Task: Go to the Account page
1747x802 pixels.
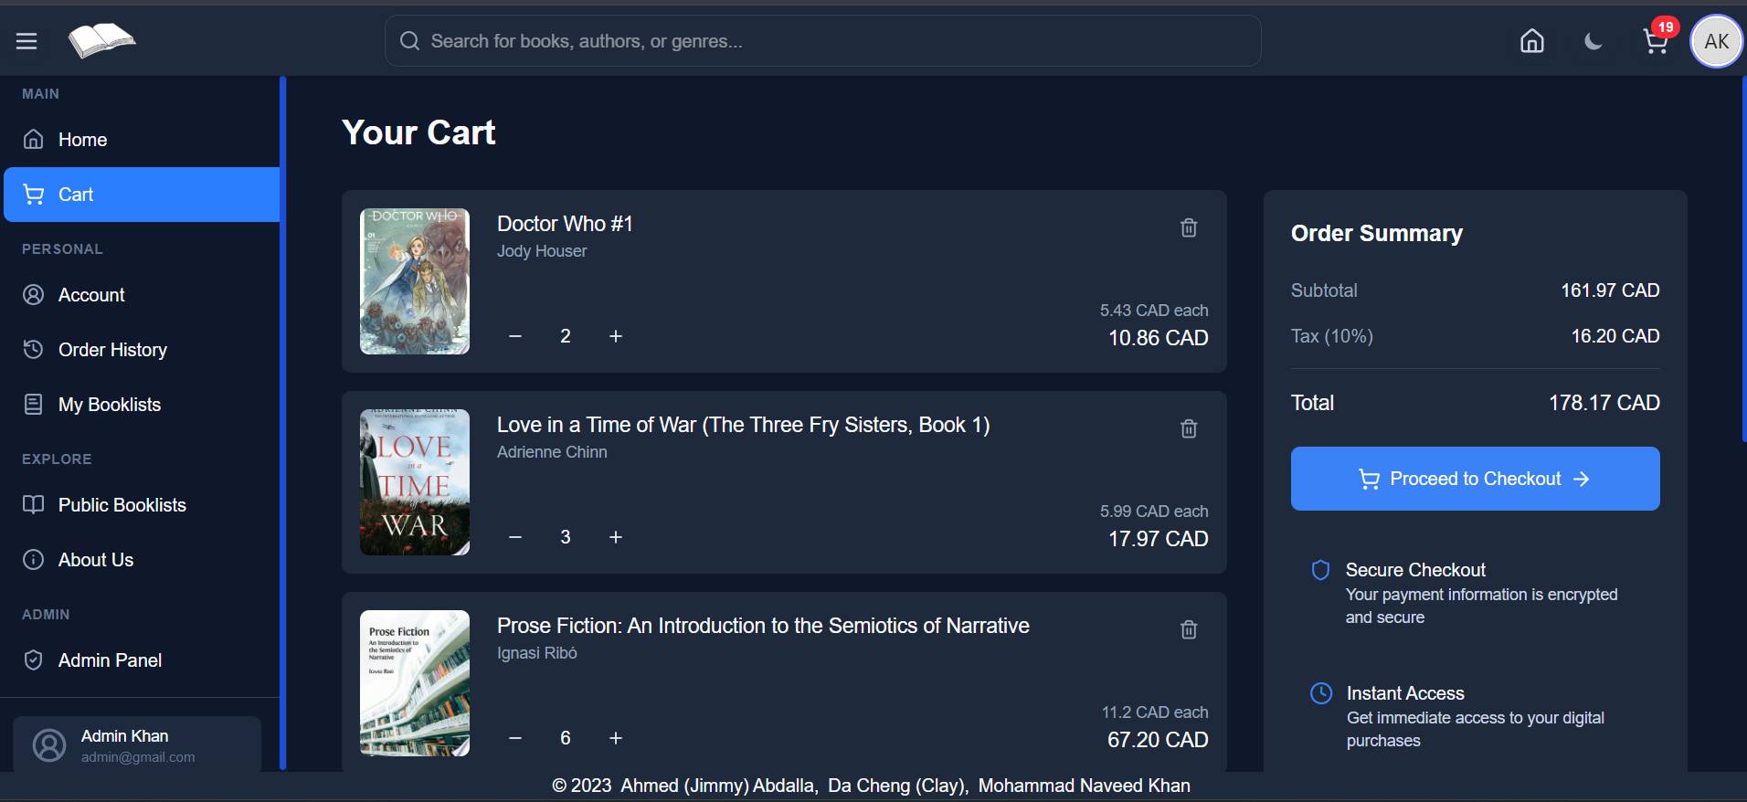Action: (x=91, y=294)
